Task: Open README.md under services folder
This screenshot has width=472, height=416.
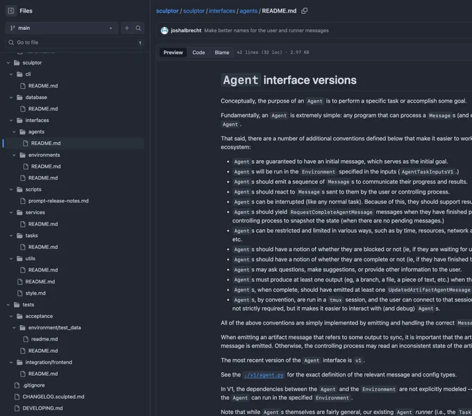Action: click(x=43, y=224)
